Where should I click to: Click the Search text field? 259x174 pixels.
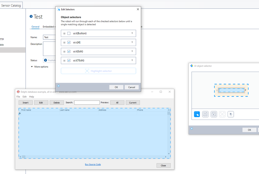click(x=87, y=102)
